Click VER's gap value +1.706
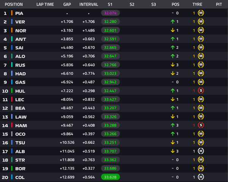This screenshot has height=182, width=228. 67,22
